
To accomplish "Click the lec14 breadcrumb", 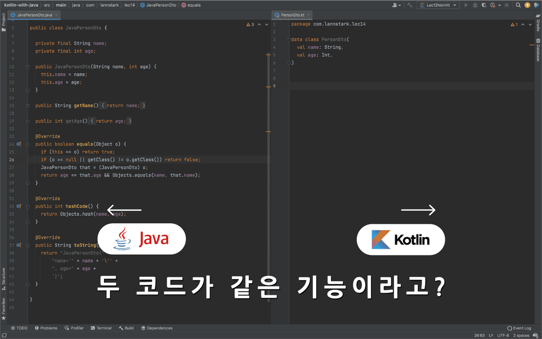I will coord(130,5).
